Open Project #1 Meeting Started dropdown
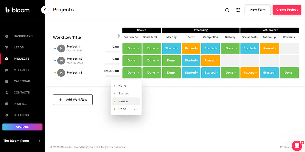Image resolution: width=305 pixels, height=152 pixels. tap(171, 48)
